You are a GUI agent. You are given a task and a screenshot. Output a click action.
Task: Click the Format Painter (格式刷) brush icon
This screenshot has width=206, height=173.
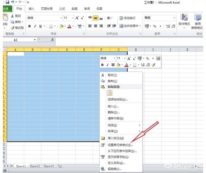pos(12,28)
